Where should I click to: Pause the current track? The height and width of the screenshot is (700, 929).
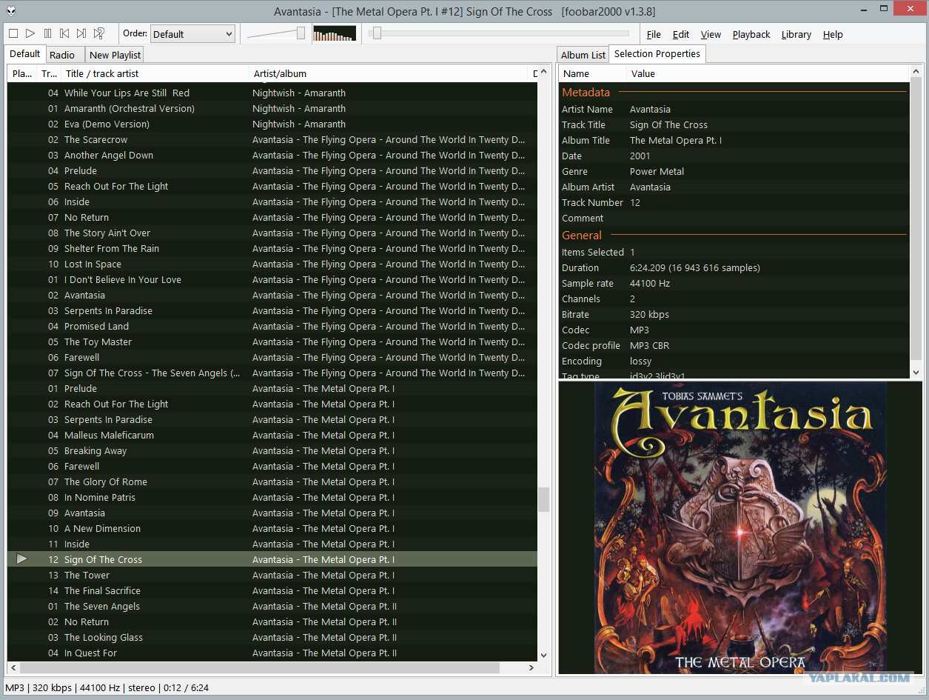47,33
